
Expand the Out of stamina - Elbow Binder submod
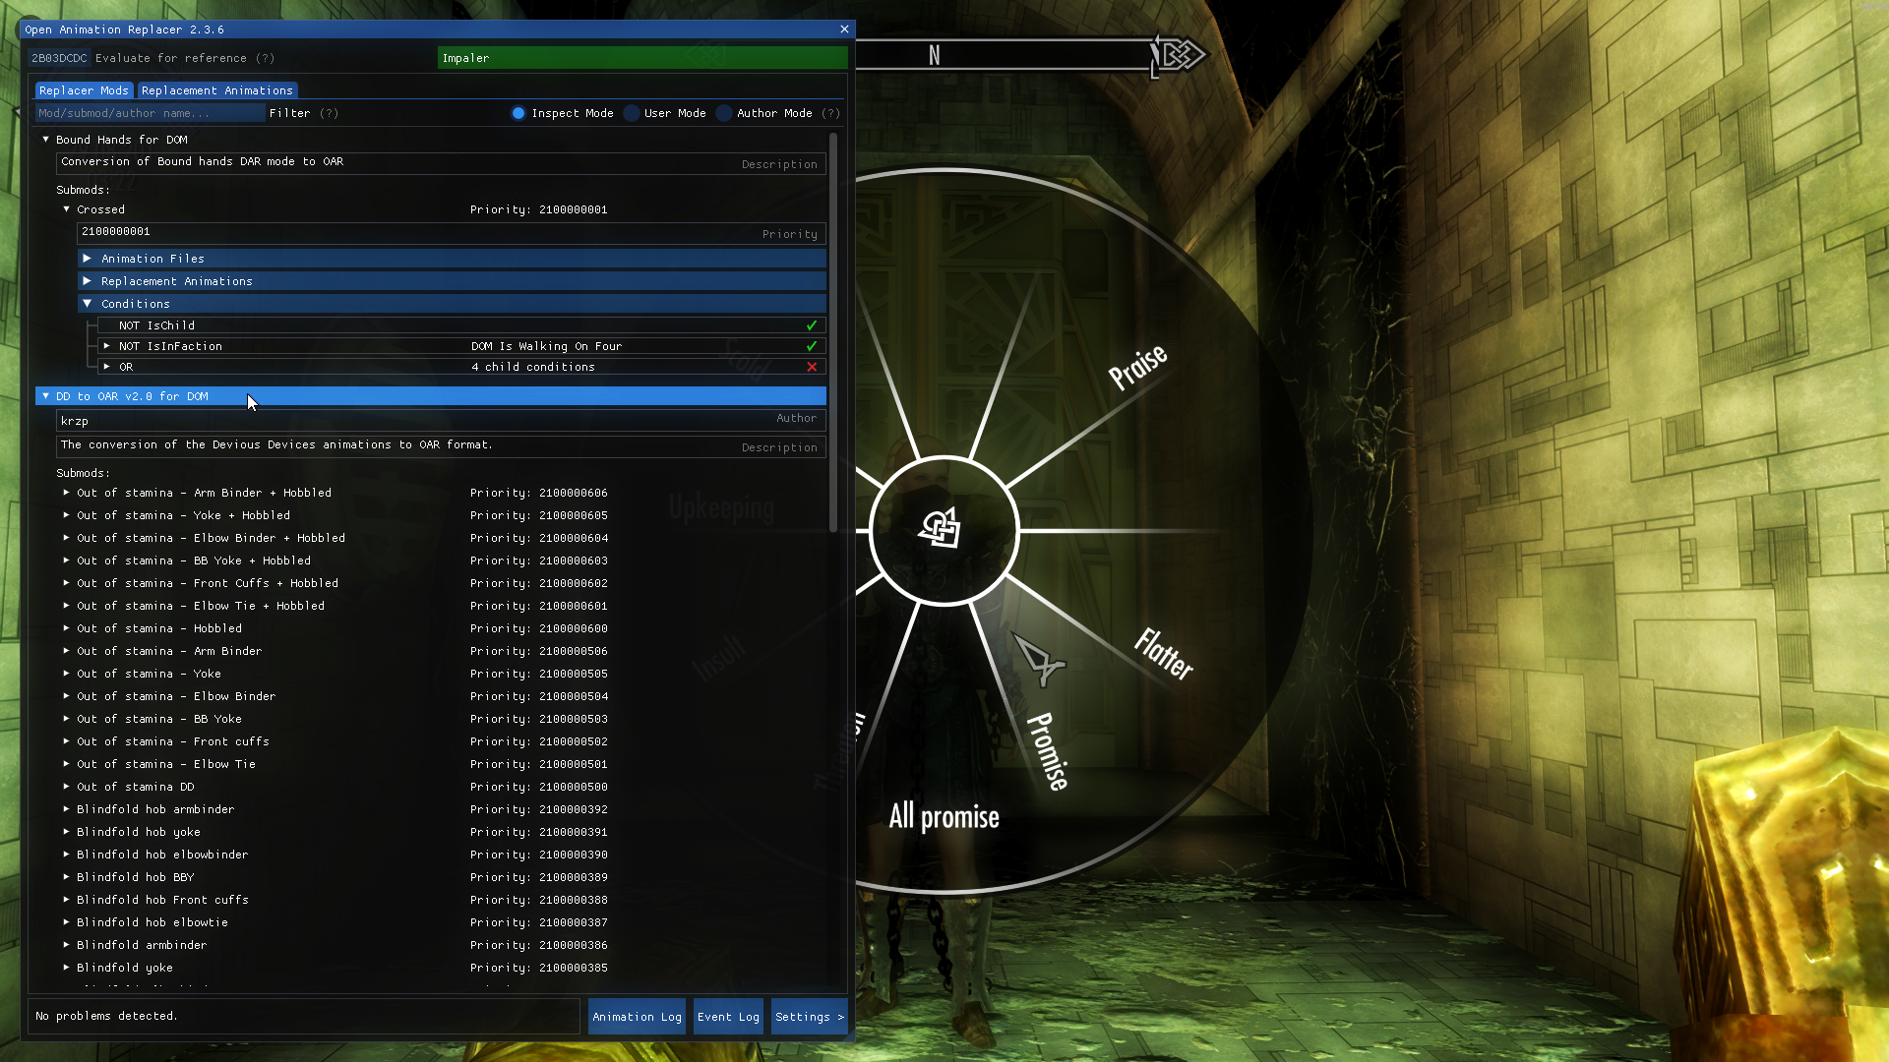66,696
